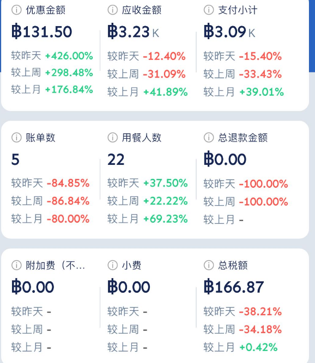Click the +69.23% versus last month figure

(x=166, y=219)
